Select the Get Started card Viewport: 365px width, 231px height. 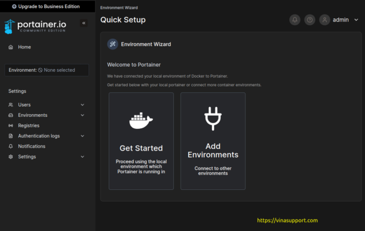(x=141, y=141)
